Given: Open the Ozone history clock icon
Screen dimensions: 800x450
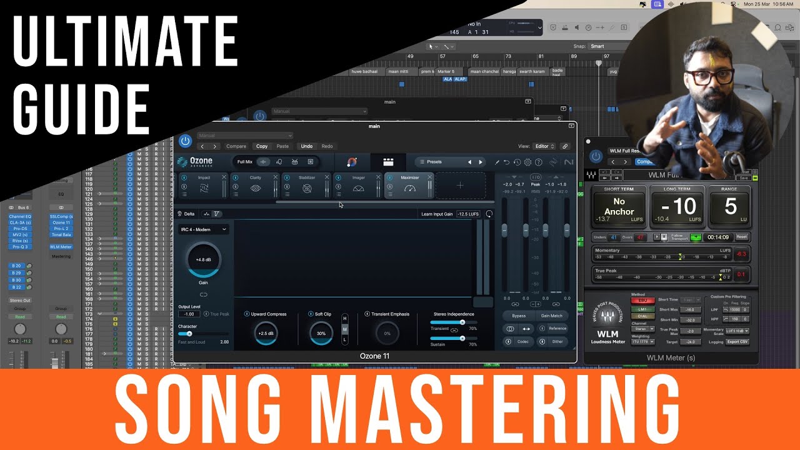Looking at the screenshot, I should tap(517, 162).
